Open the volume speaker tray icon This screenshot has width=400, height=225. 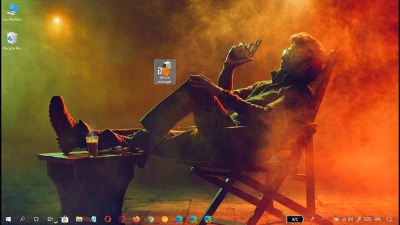351,219
